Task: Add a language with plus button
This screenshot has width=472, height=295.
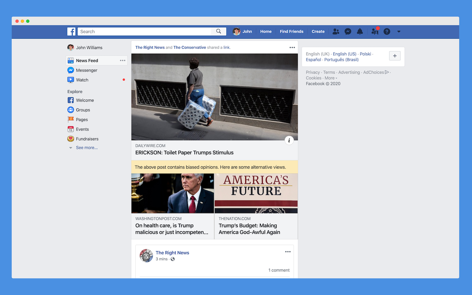Action: (x=395, y=56)
